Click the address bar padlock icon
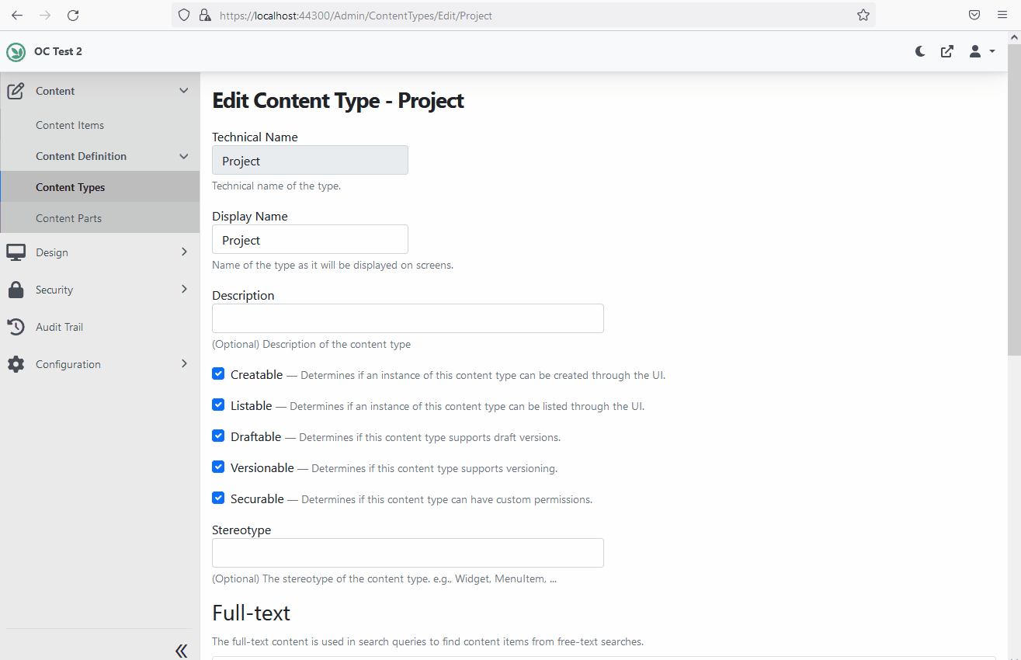1021x660 pixels. [x=205, y=15]
